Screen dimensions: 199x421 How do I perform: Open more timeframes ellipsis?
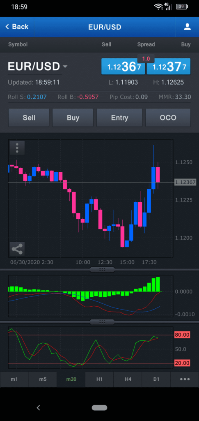pos(185,379)
